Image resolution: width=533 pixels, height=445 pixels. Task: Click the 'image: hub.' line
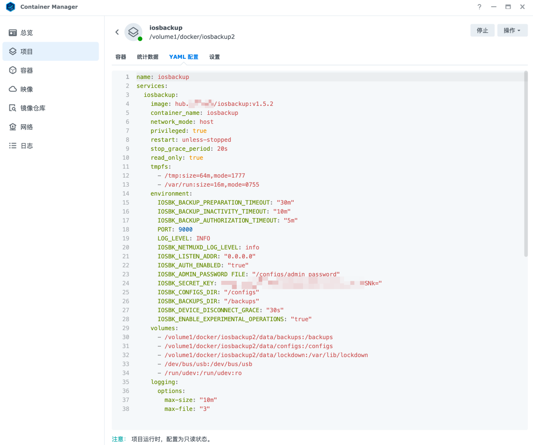pos(212,104)
